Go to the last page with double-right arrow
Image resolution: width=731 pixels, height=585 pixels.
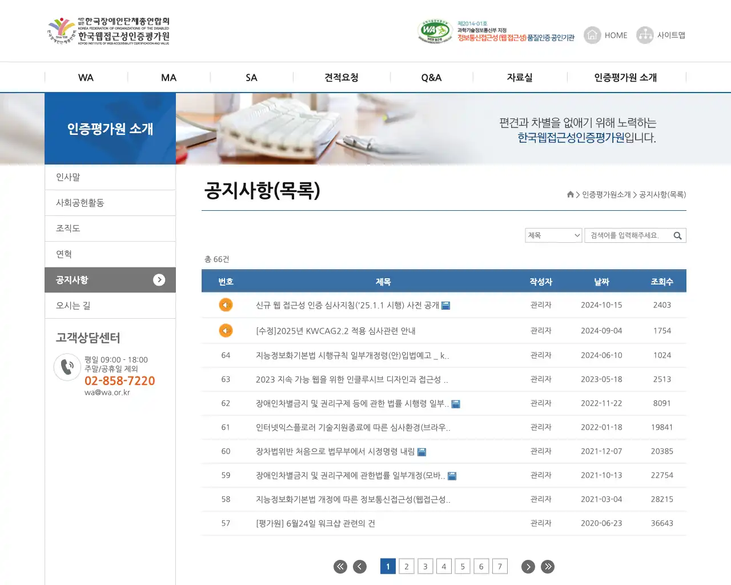coord(548,567)
